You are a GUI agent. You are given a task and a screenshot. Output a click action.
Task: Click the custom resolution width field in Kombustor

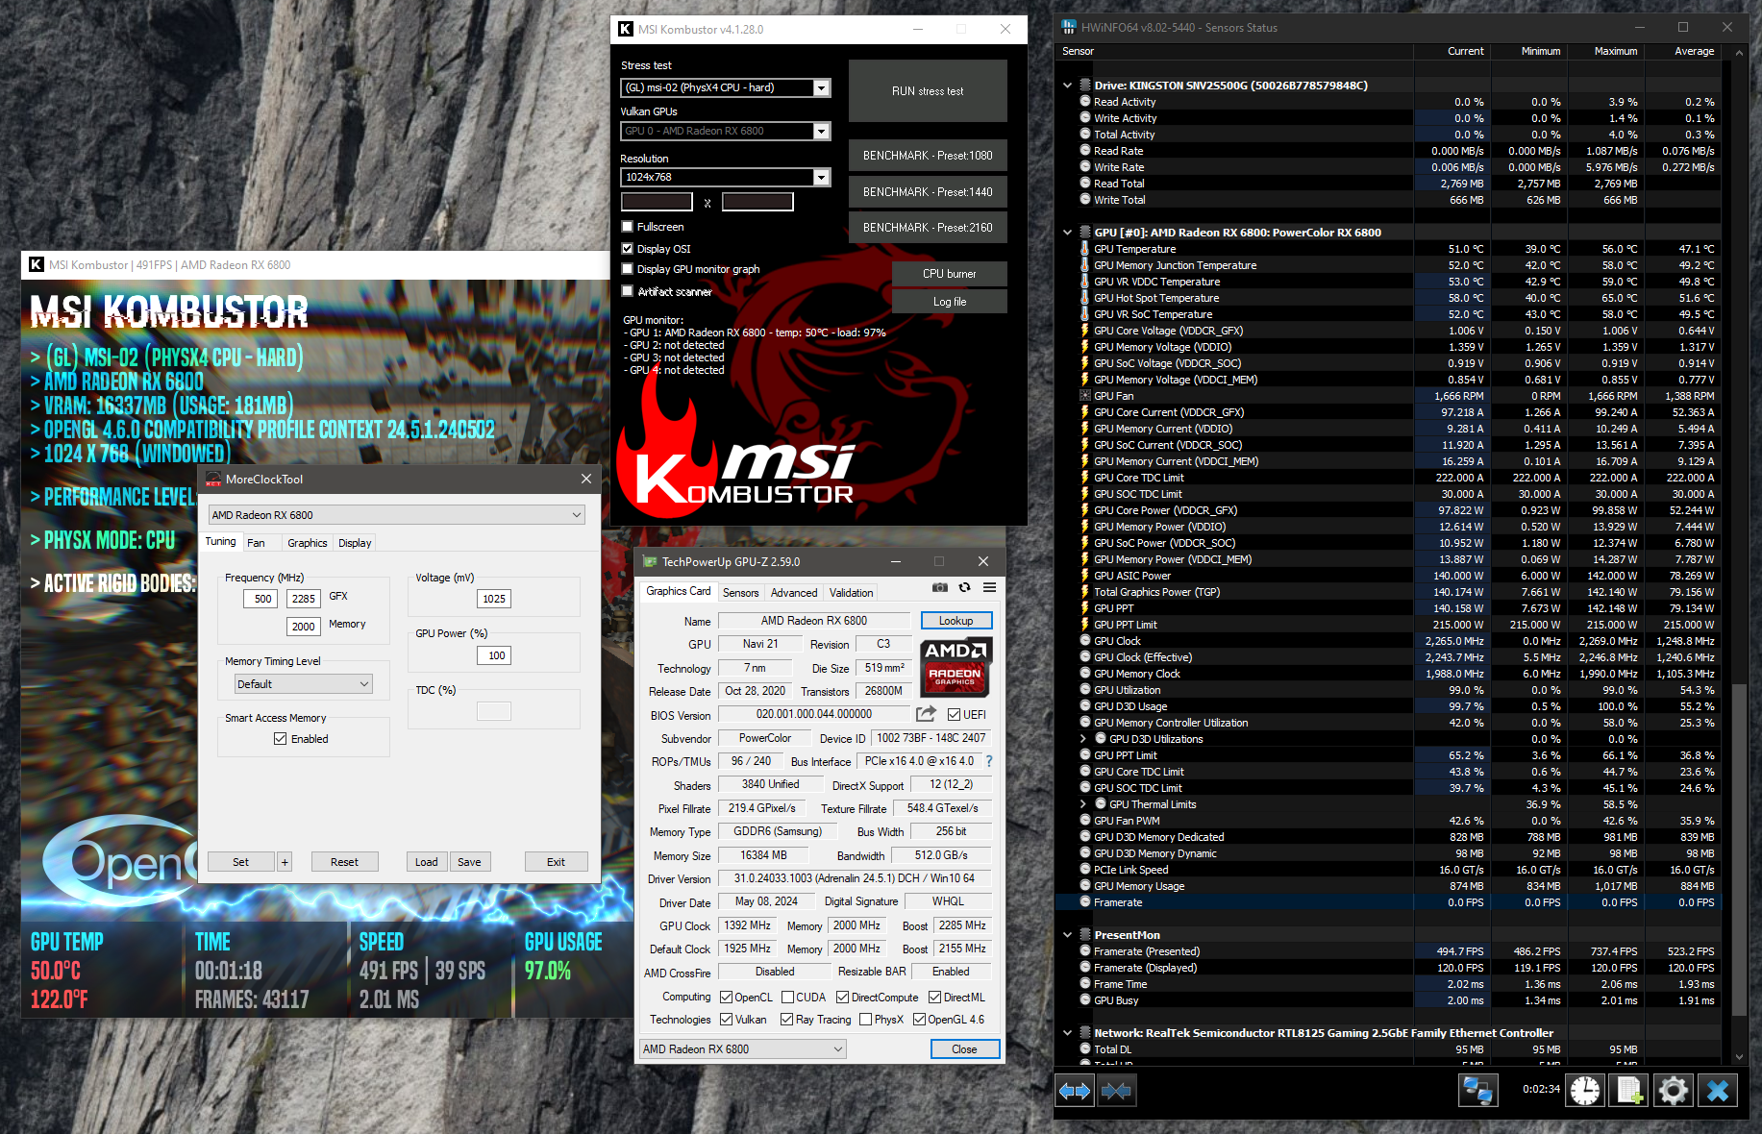(657, 202)
